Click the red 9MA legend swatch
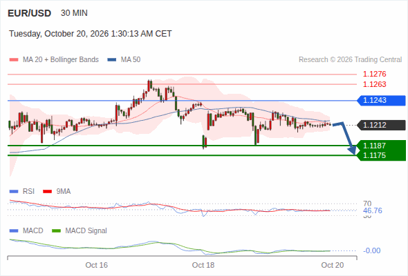Image resolution: width=408 pixels, height=276 pixels. pyautogui.click(x=47, y=192)
